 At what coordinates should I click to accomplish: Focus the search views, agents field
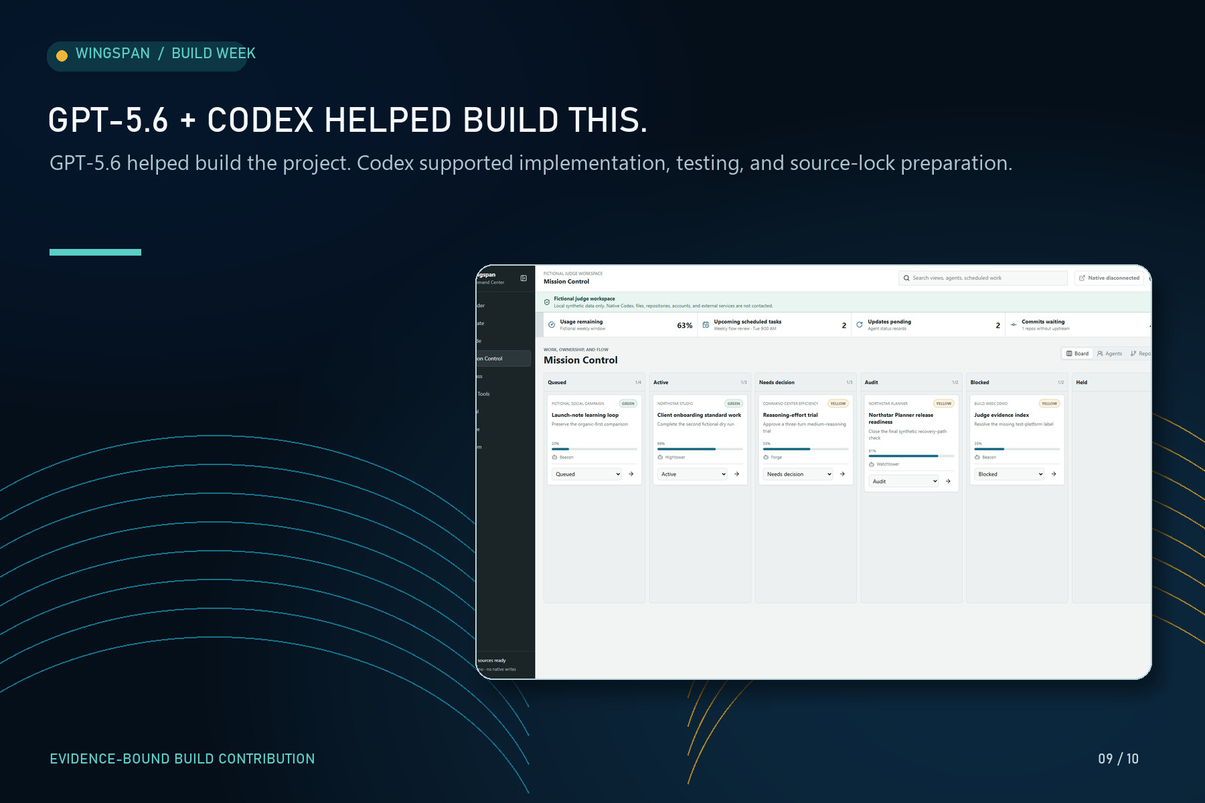tap(983, 278)
